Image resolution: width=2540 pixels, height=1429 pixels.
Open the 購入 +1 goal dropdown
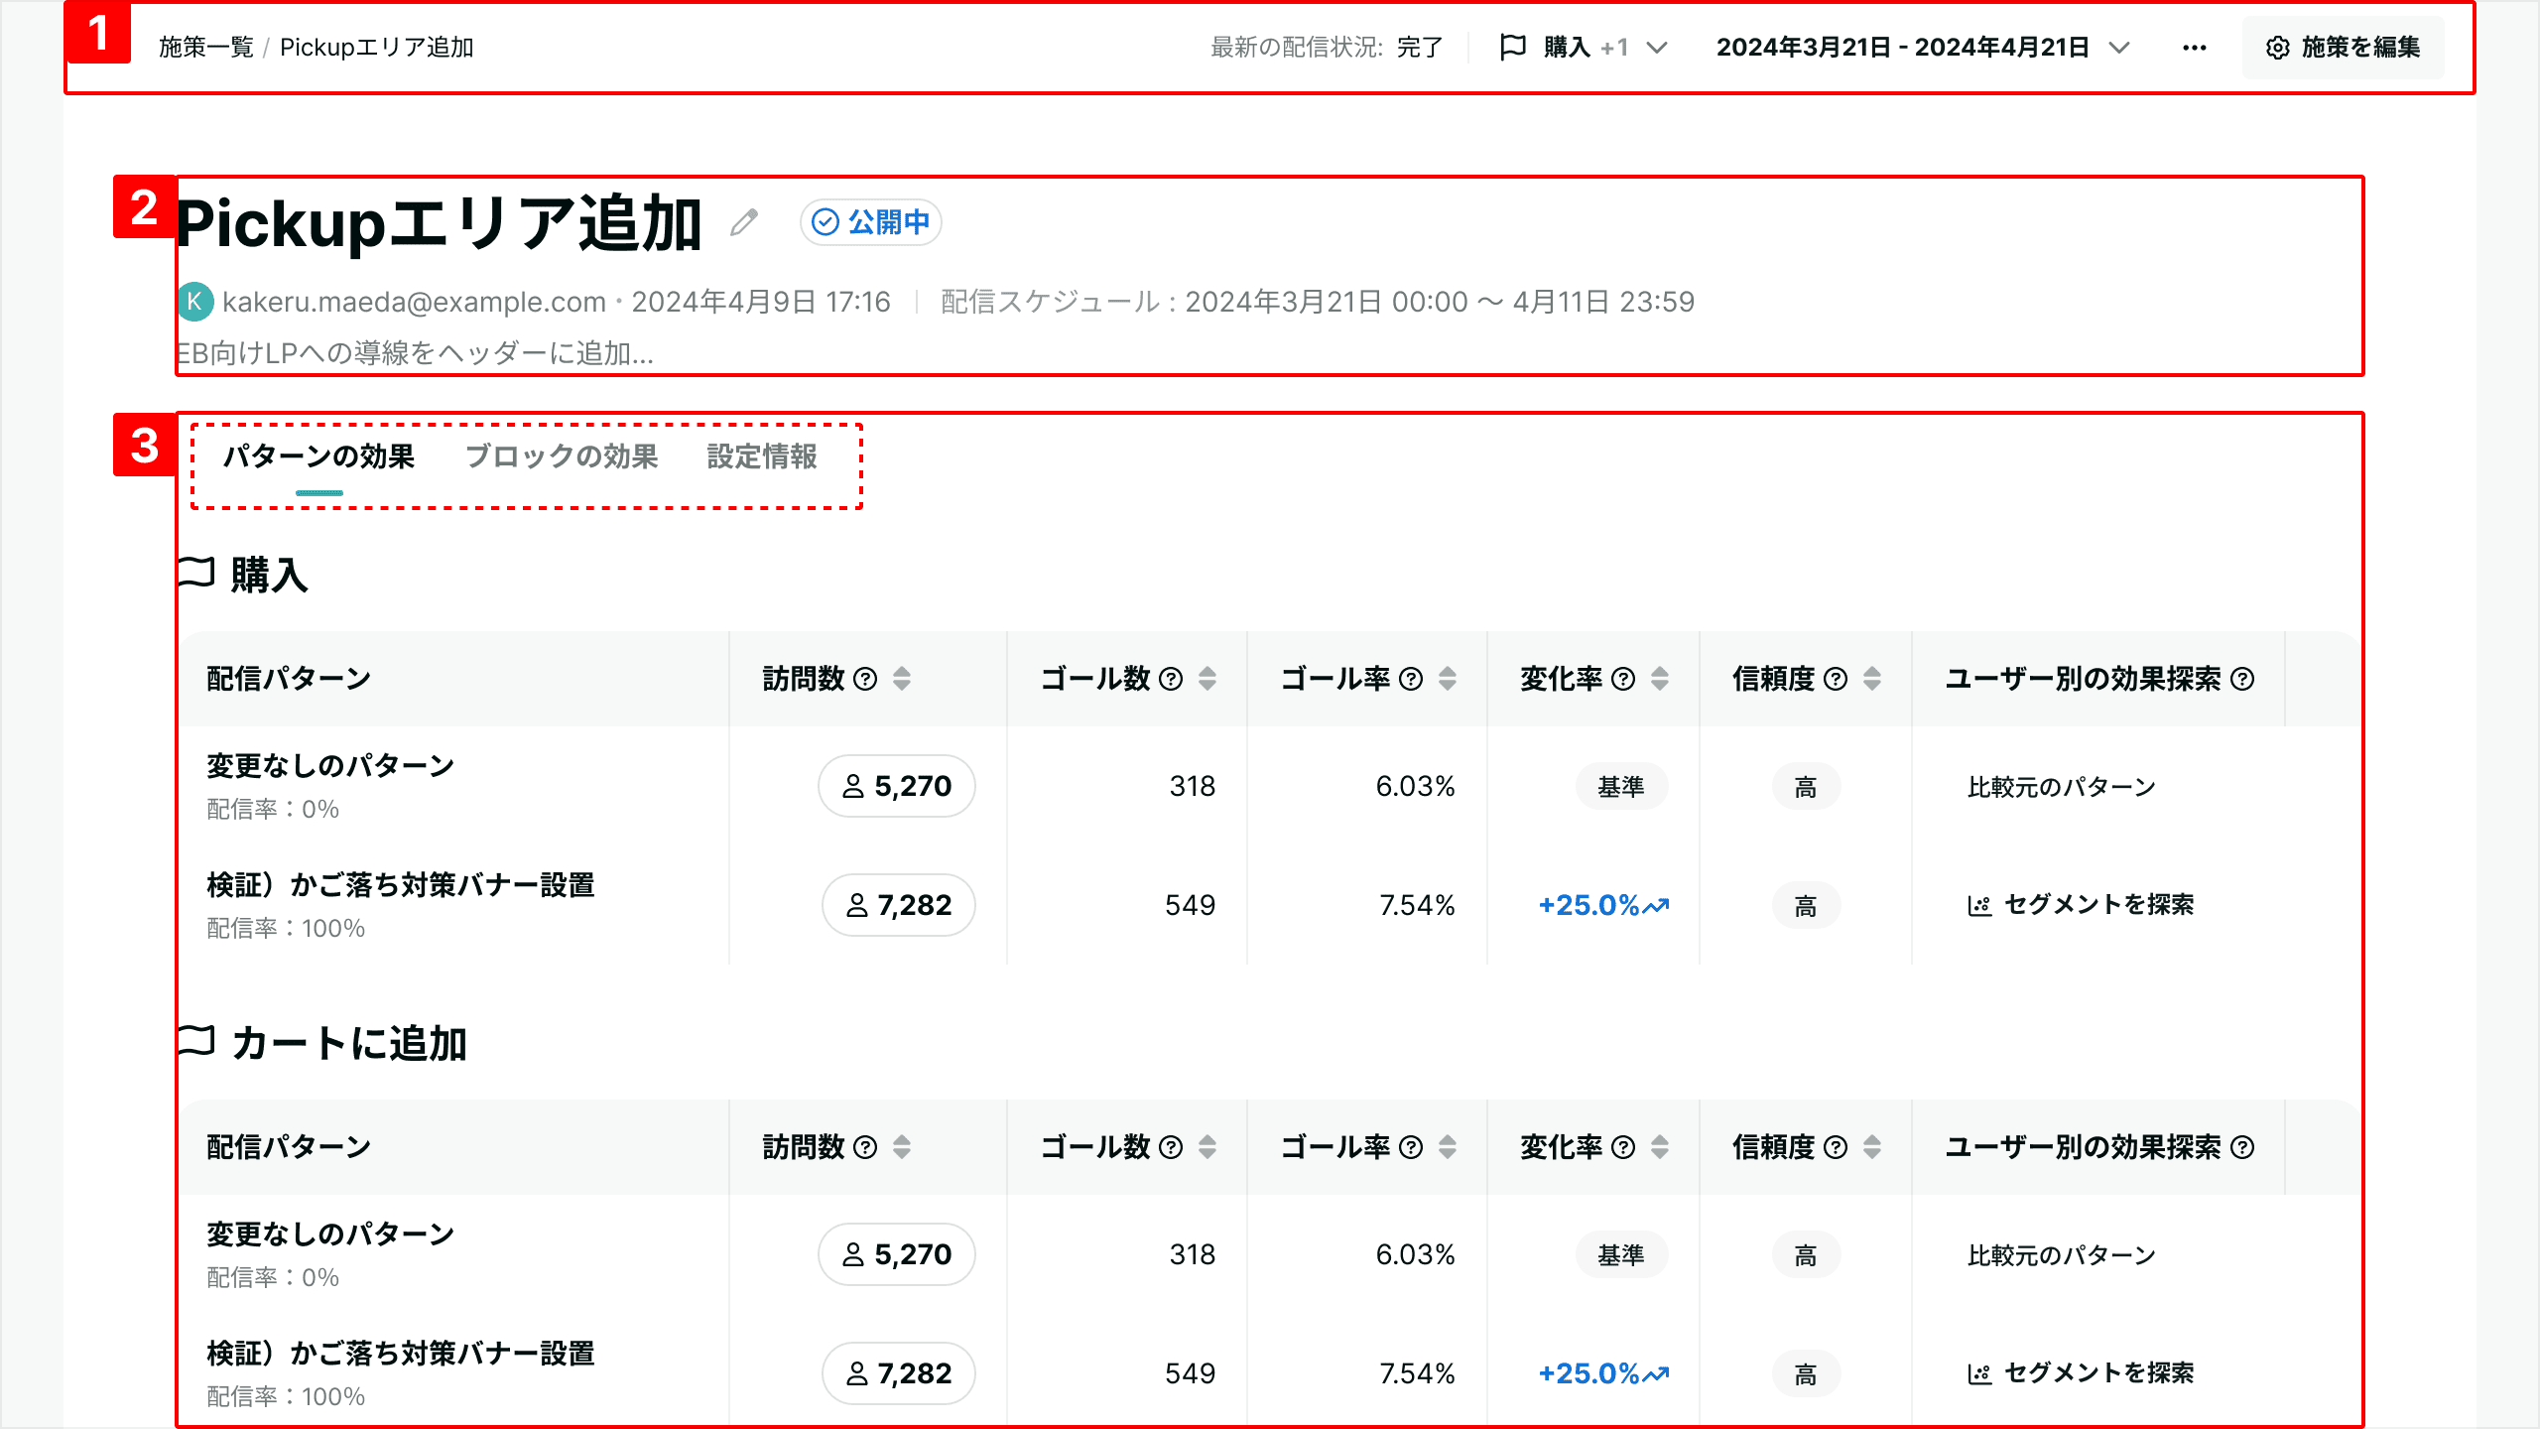point(1584,48)
